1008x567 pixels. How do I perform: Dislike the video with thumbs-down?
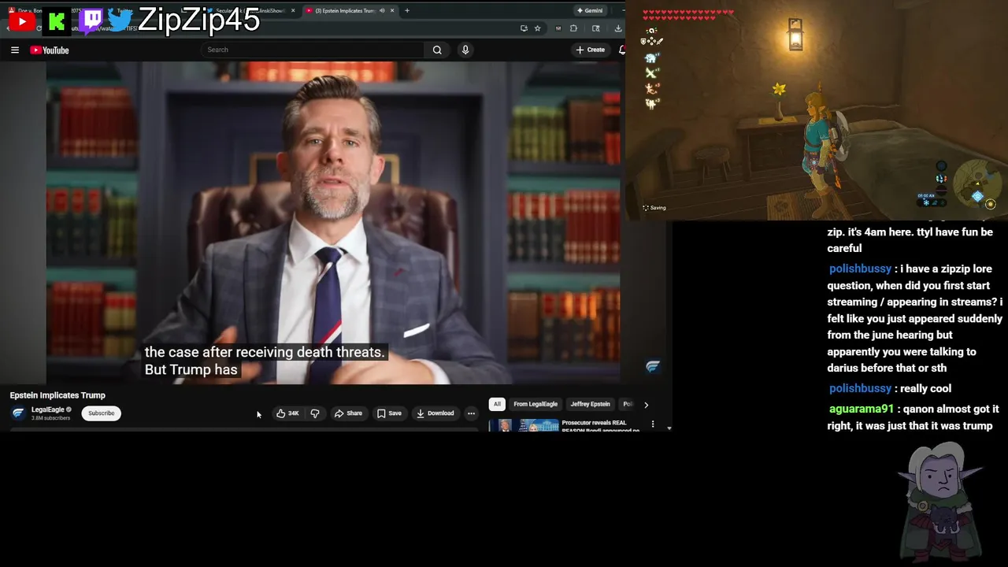pos(314,413)
